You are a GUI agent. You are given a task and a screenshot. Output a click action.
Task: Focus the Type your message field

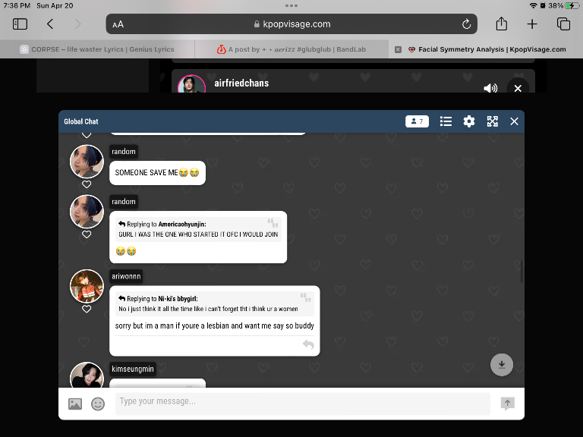(x=303, y=404)
